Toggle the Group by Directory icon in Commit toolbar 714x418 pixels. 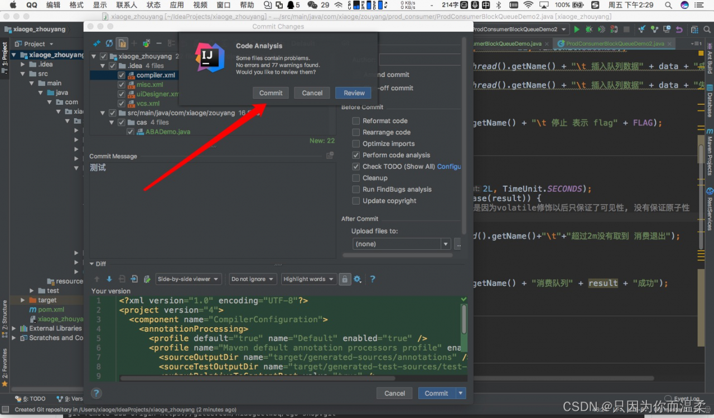[x=122, y=43]
